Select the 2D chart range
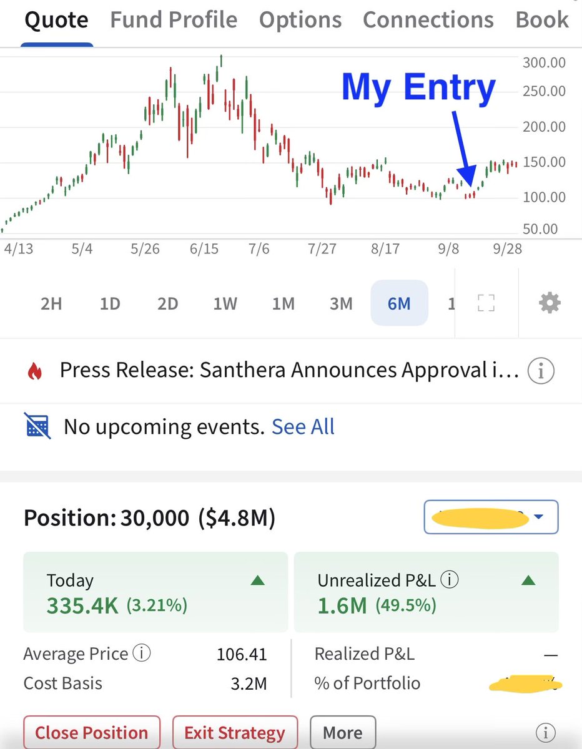The image size is (582, 749). coord(167,304)
